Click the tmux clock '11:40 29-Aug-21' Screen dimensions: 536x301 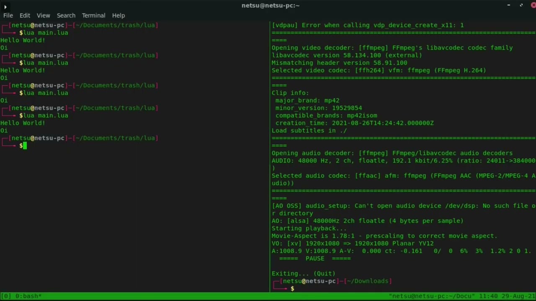507,296
